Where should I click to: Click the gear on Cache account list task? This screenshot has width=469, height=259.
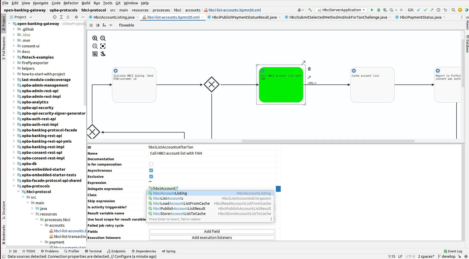(x=354, y=71)
